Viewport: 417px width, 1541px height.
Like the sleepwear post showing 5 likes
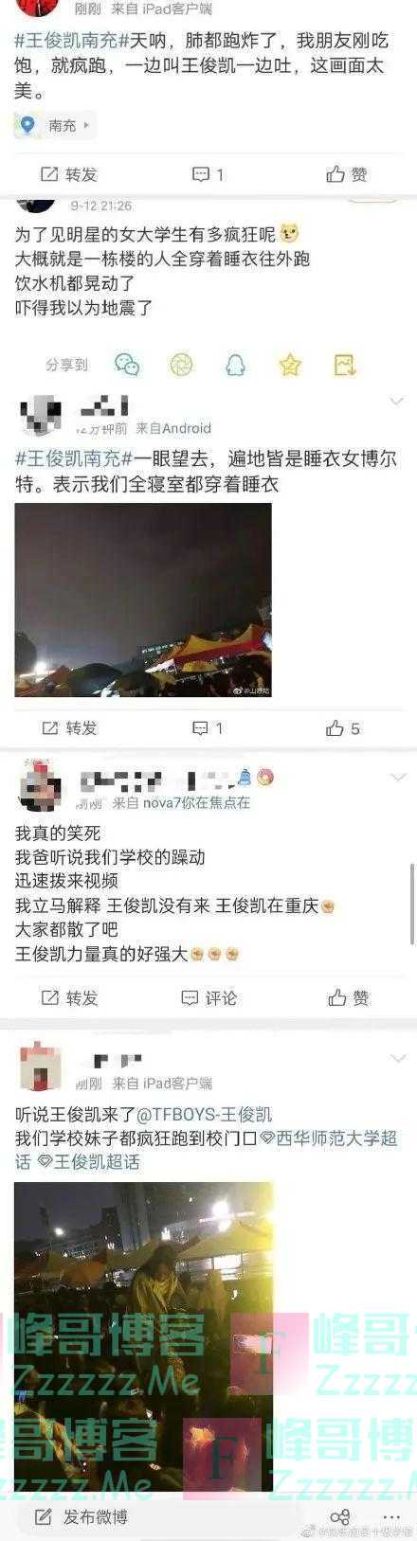(343, 728)
